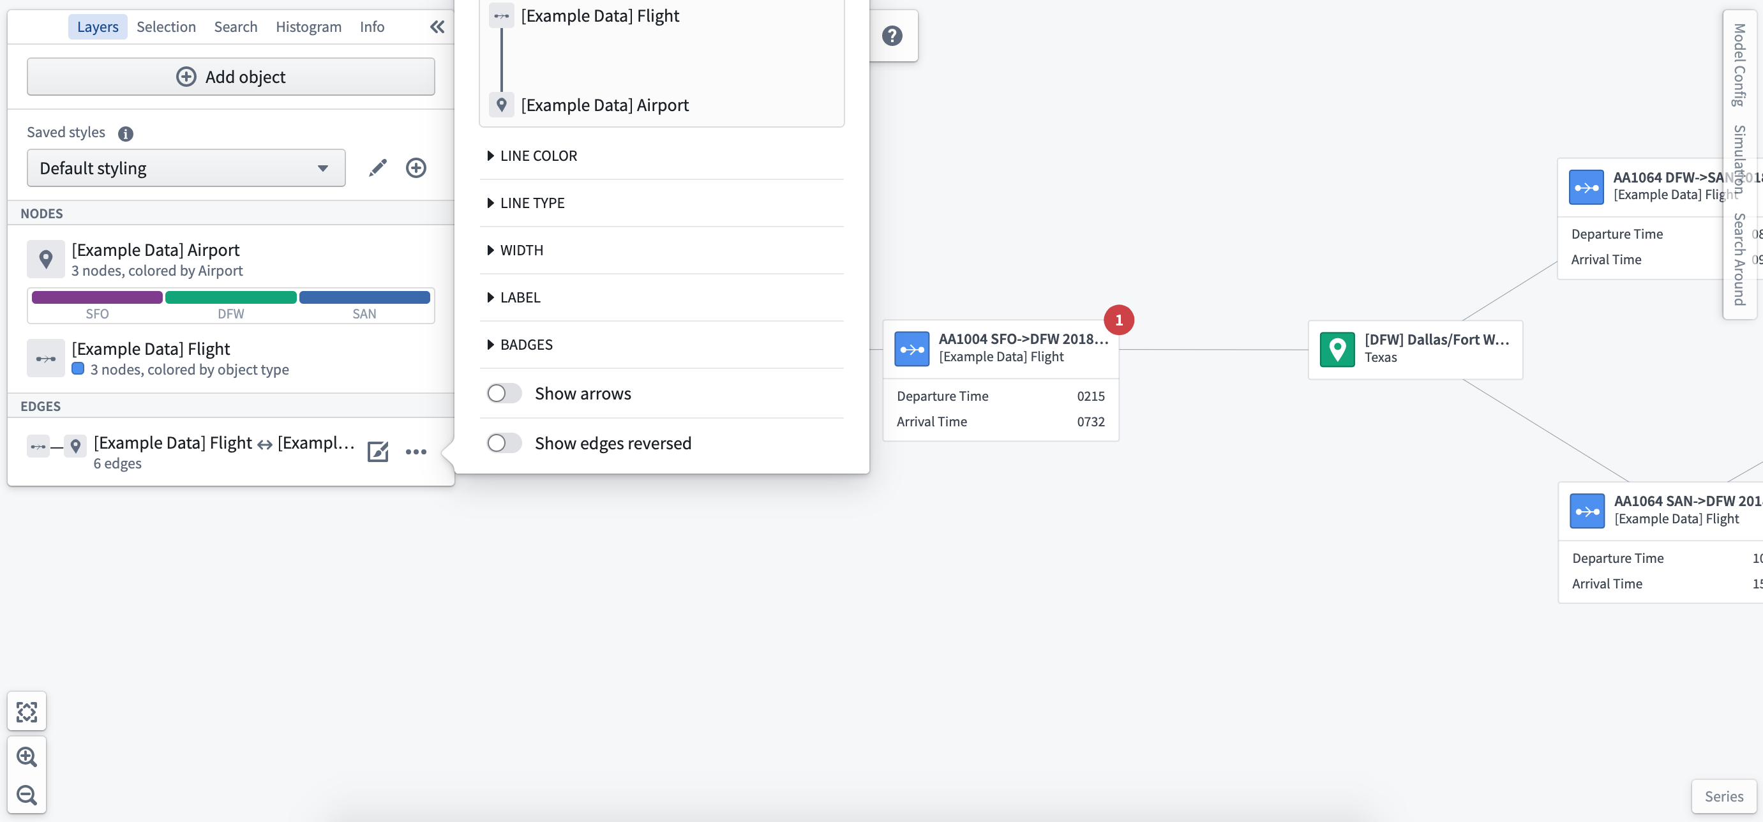Image resolution: width=1763 pixels, height=822 pixels.
Task: Select the Histogram tab
Action: tap(307, 26)
